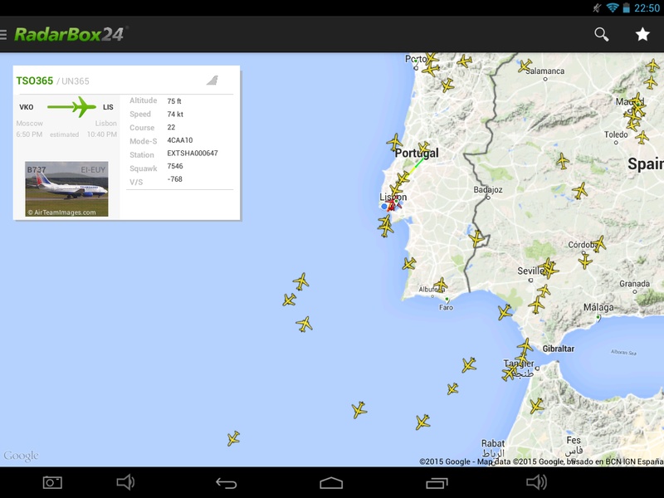
Task: Tap the UN365 alternate flight code
Action: coord(76,81)
